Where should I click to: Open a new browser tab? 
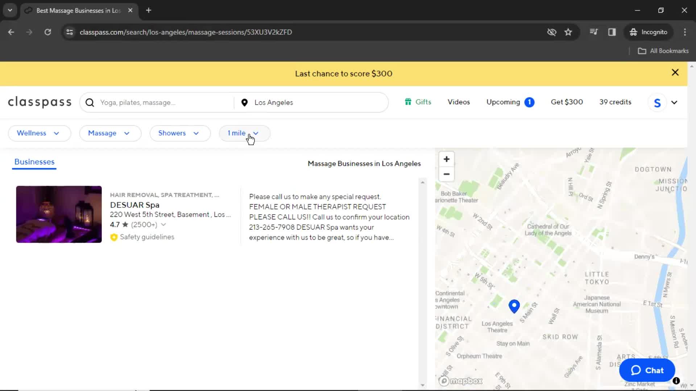click(149, 10)
